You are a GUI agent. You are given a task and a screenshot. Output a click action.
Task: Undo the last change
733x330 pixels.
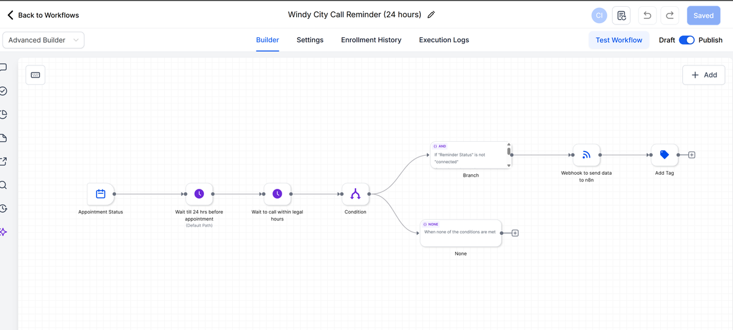click(647, 15)
